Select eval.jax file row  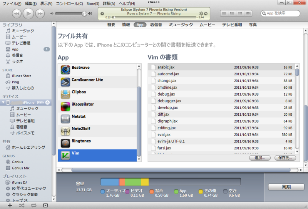(x=222, y=134)
